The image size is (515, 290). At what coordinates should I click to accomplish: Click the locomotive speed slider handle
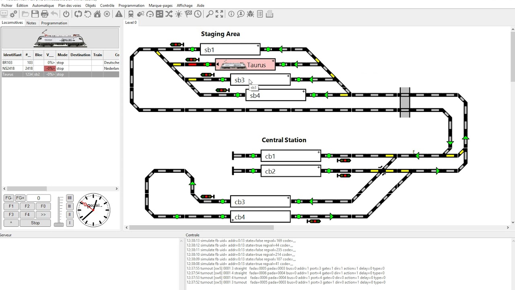pos(59,224)
